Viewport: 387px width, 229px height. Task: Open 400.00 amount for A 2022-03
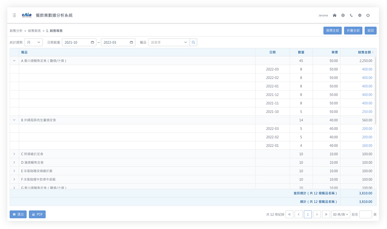[x=367, y=69]
